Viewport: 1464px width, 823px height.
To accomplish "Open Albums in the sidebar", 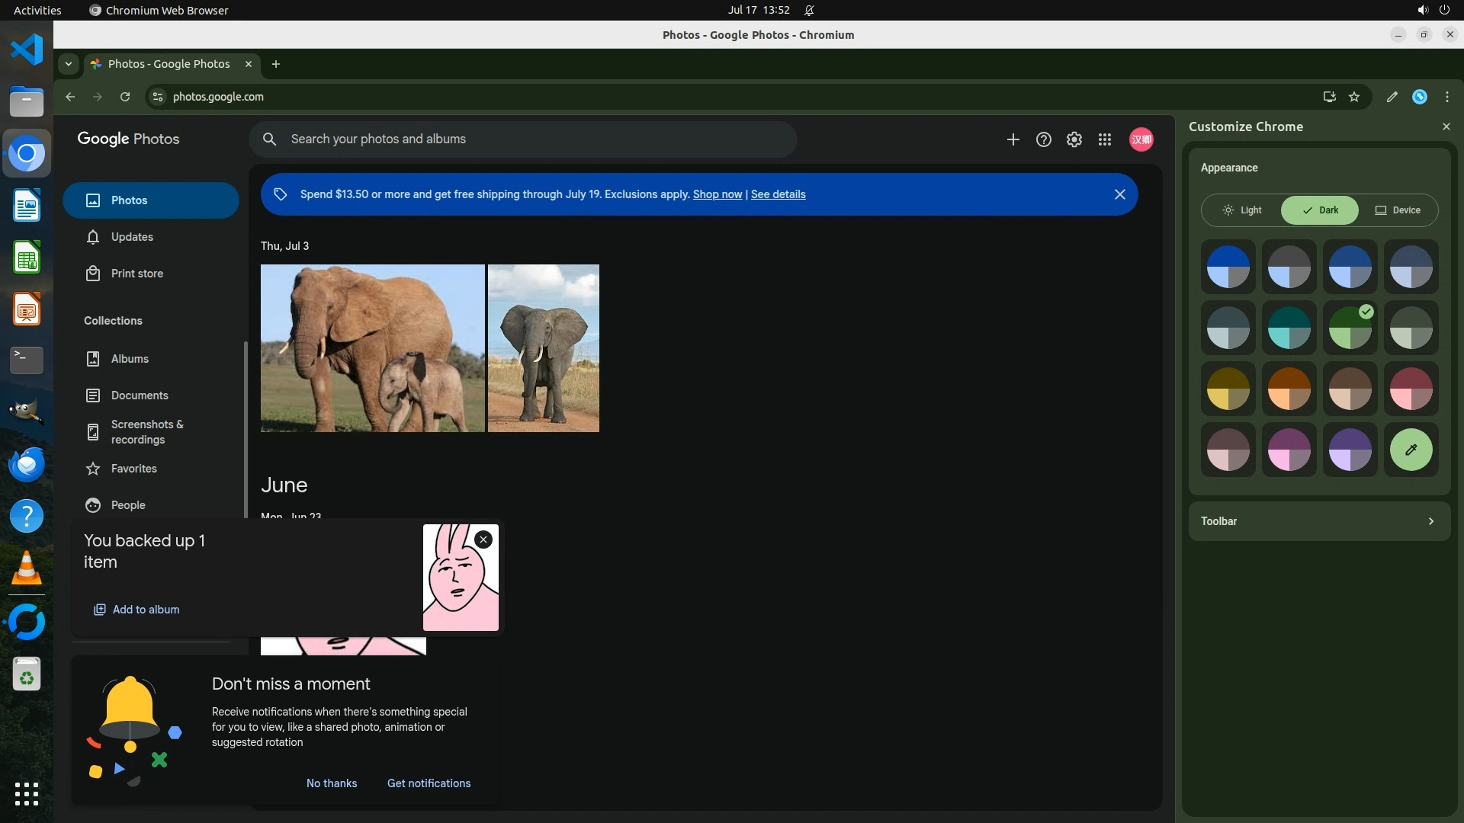I will [130, 359].
